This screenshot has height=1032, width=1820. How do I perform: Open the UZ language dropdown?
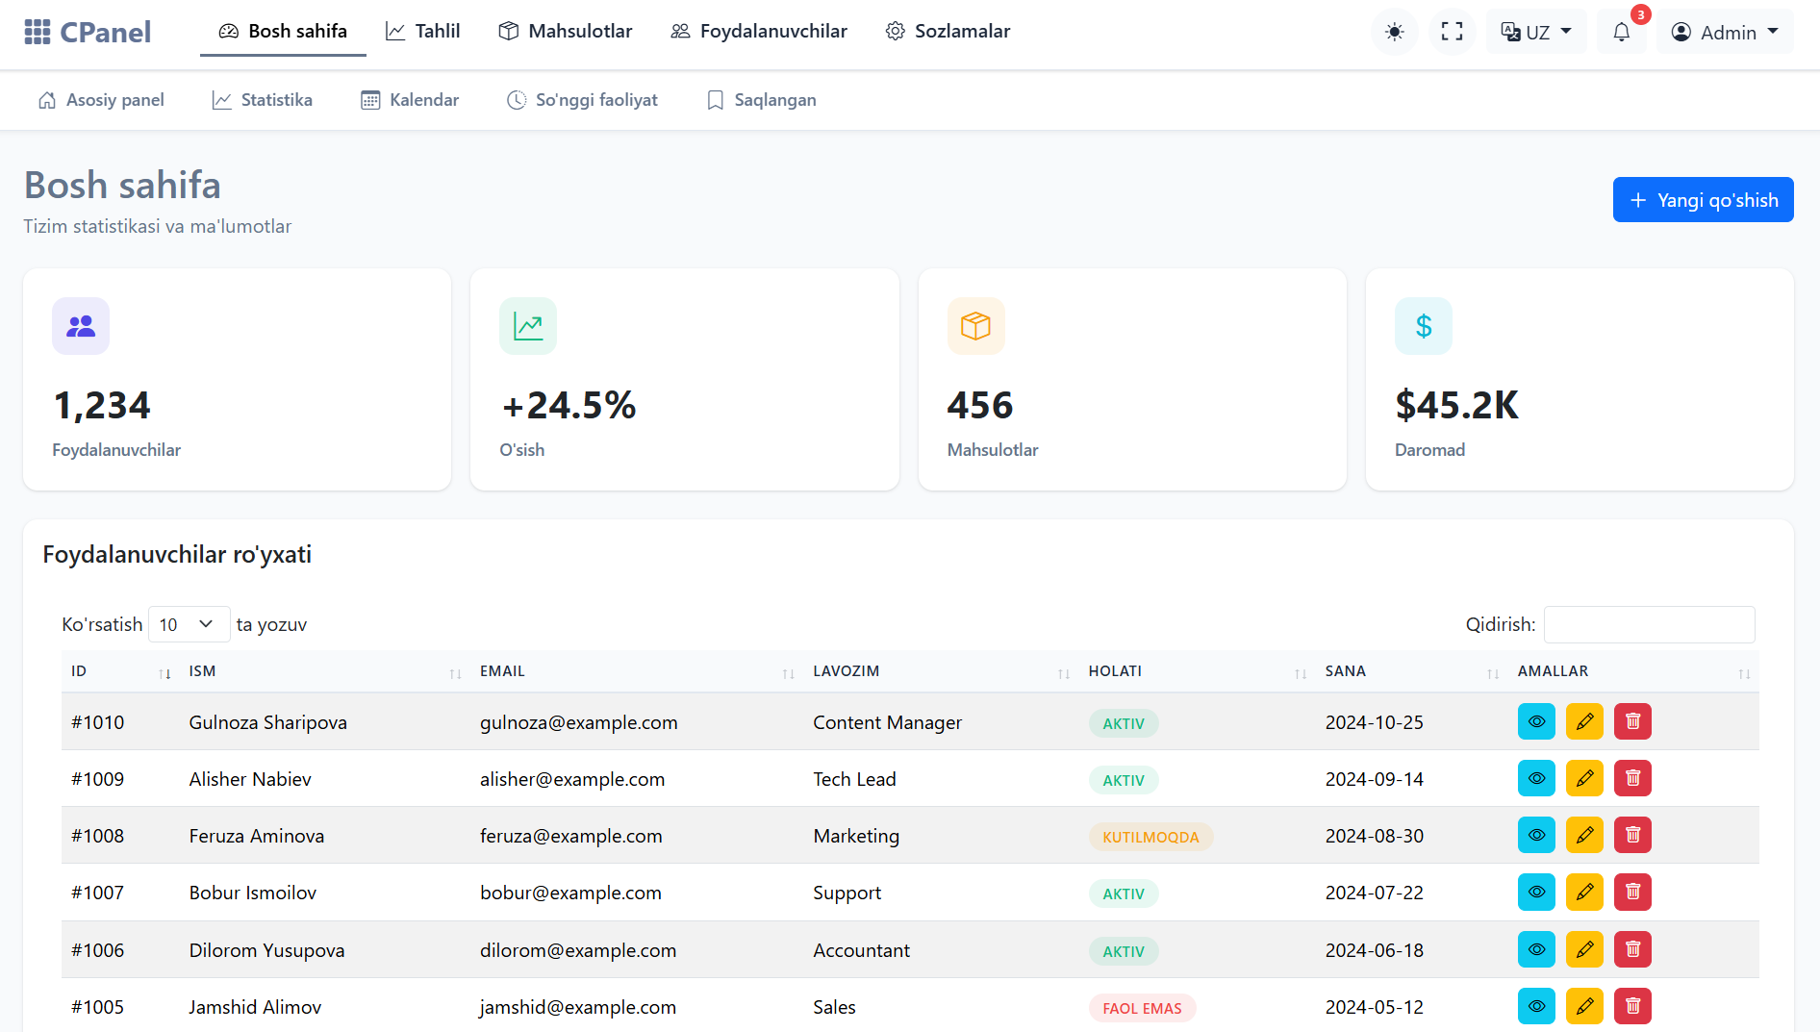click(x=1536, y=33)
